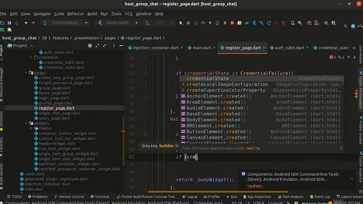363x204 pixels.
Task: Go to next highlighted error arrow
Action: pyautogui.click(x=354, y=57)
